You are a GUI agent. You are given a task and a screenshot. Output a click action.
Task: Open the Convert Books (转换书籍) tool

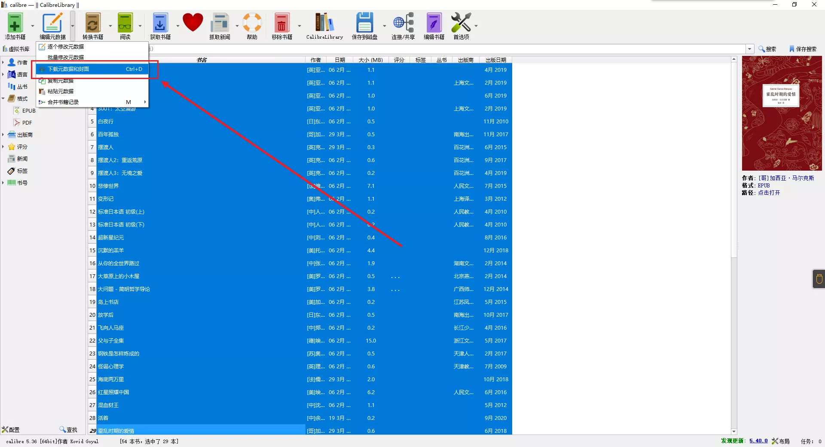tap(93, 23)
